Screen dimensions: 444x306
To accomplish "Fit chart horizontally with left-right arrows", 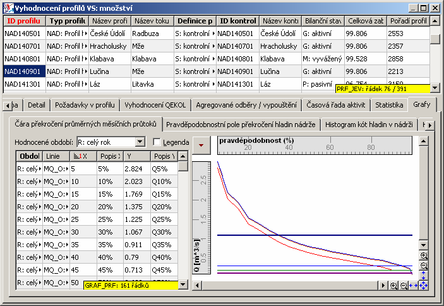I will coord(414,285).
